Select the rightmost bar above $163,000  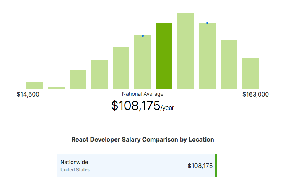[x=251, y=74]
